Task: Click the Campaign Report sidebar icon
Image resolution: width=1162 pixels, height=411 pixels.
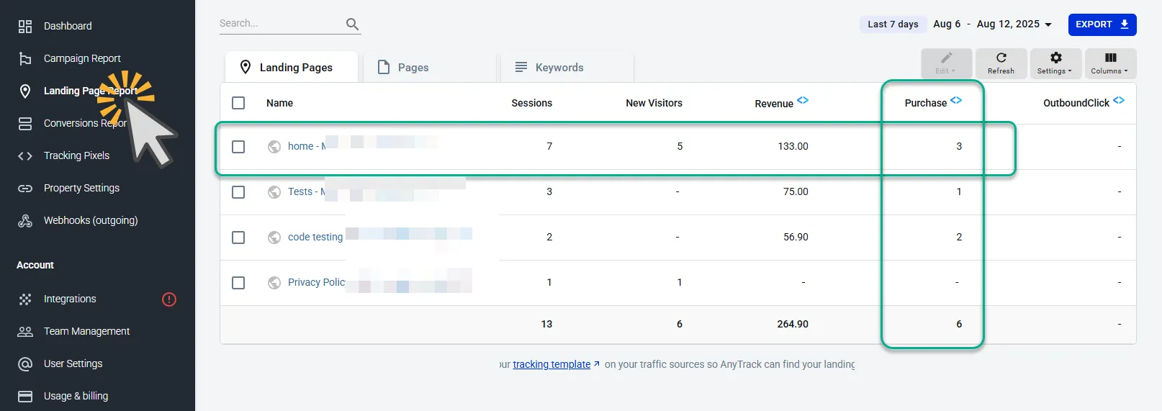Action: coord(25,58)
